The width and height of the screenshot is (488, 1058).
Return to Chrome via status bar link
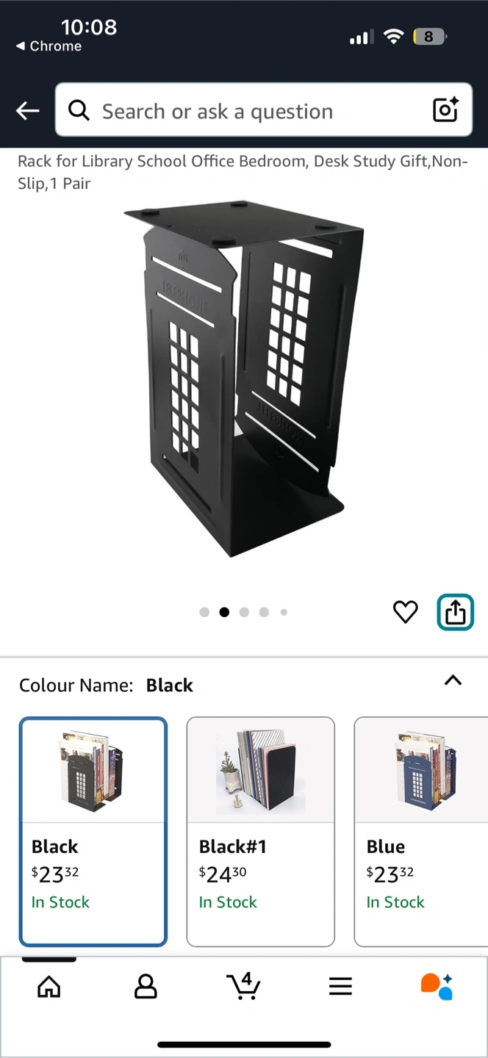49,46
